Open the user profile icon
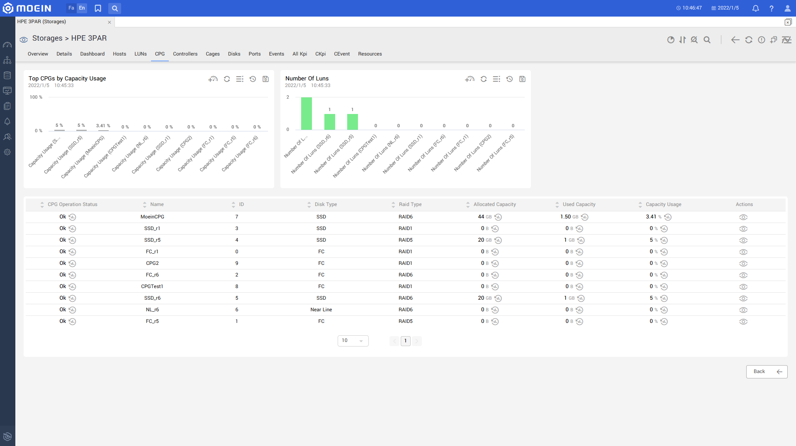Screen dimensions: 796x446 click(787, 8)
